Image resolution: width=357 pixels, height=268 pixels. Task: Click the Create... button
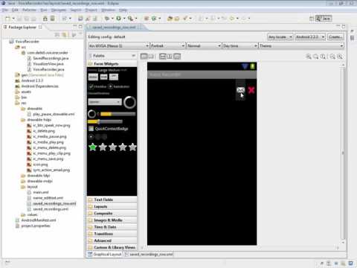click(335, 37)
